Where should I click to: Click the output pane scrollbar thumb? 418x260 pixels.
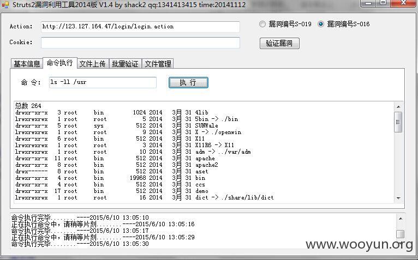pos(398,122)
